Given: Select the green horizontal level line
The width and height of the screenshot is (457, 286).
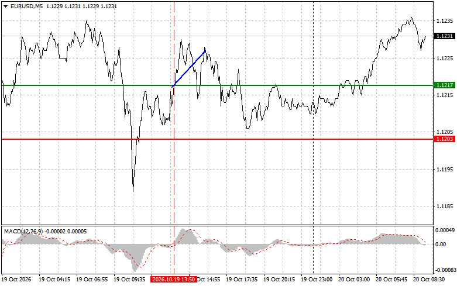Looking at the screenshot, I should (218, 85).
